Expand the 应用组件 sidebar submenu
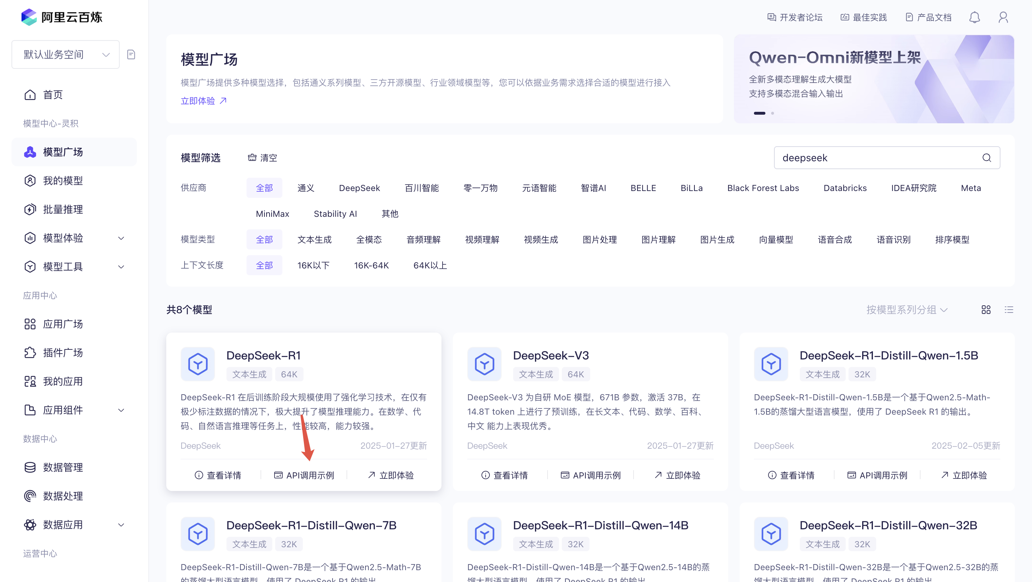Screen dimensions: 1032x582 pyautogui.click(x=121, y=410)
